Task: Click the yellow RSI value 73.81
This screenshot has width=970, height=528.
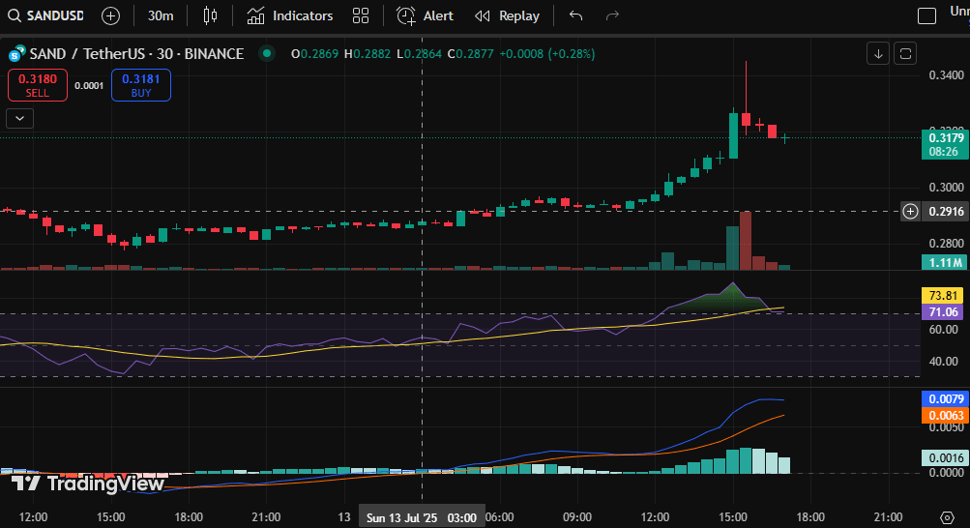Action: click(943, 296)
